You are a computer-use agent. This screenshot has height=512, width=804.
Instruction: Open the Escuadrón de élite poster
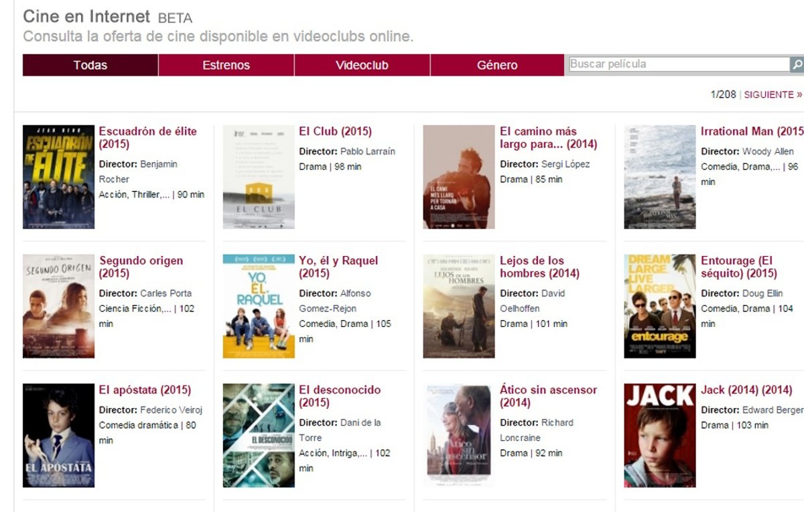click(x=58, y=177)
